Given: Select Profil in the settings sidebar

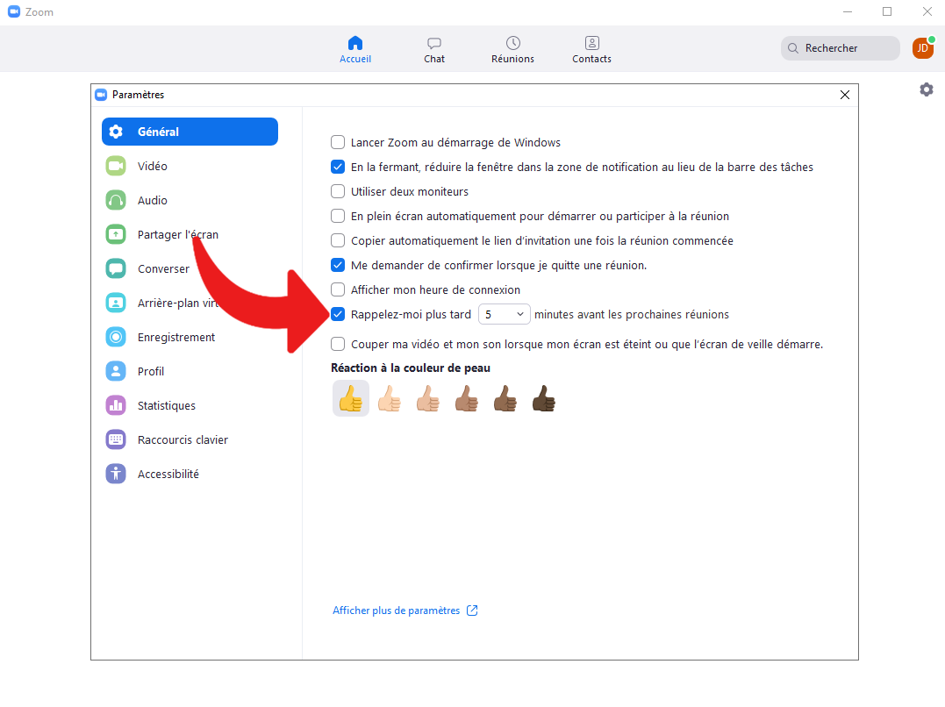Looking at the screenshot, I should pyautogui.click(x=151, y=371).
